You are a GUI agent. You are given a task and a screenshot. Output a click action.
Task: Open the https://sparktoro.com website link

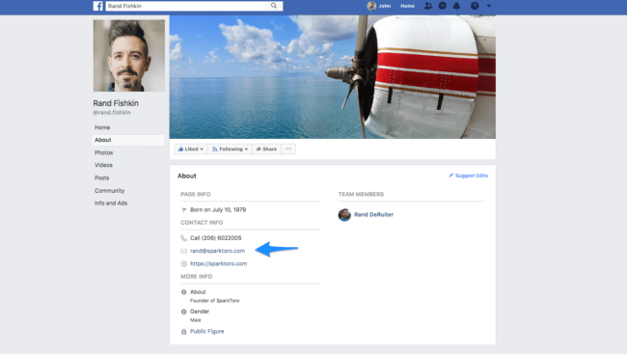(x=218, y=263)
